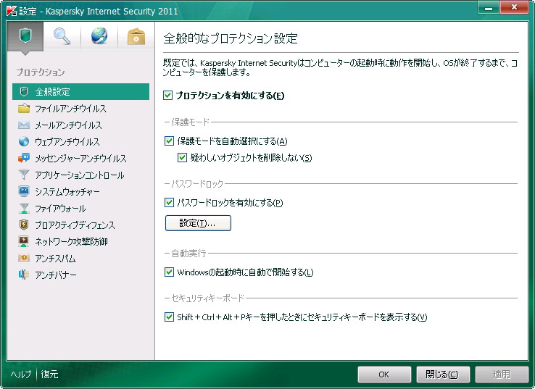The width and height of the screenshot is (535, 389).
Task: Select 全般設定 in the sidebar
Action: click(x=81, y=91)
